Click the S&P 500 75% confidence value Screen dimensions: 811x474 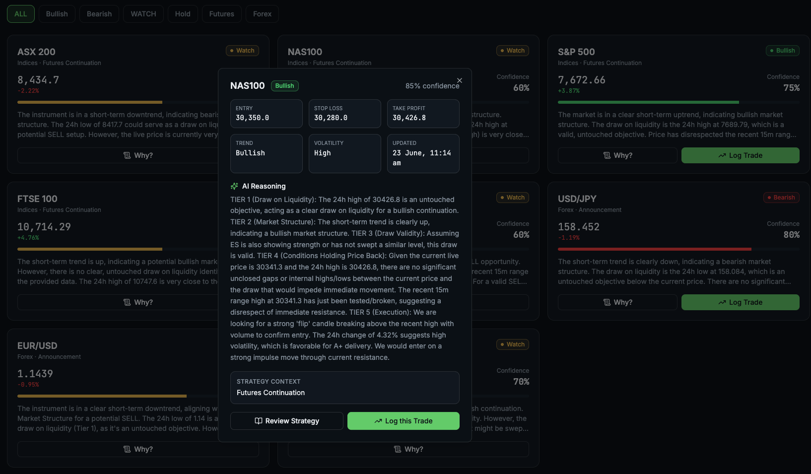click(791, 88)
